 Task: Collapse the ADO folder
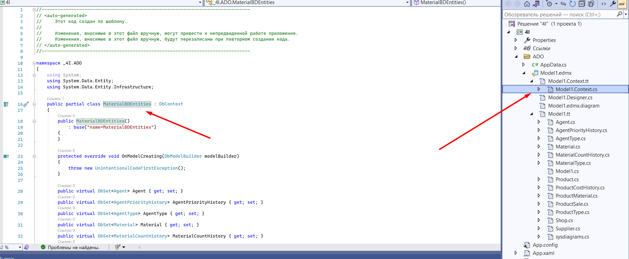516,57
